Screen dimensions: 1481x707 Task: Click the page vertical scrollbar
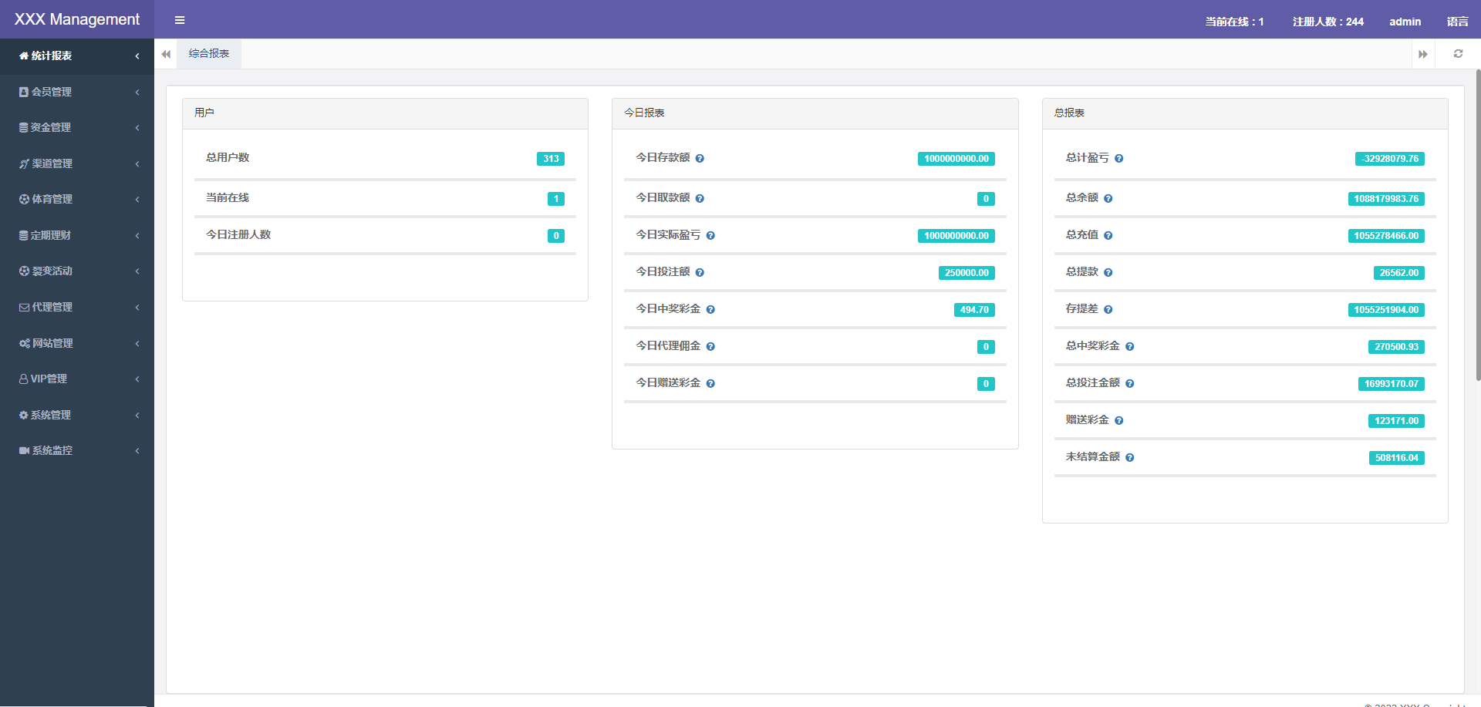(1477, 224)
